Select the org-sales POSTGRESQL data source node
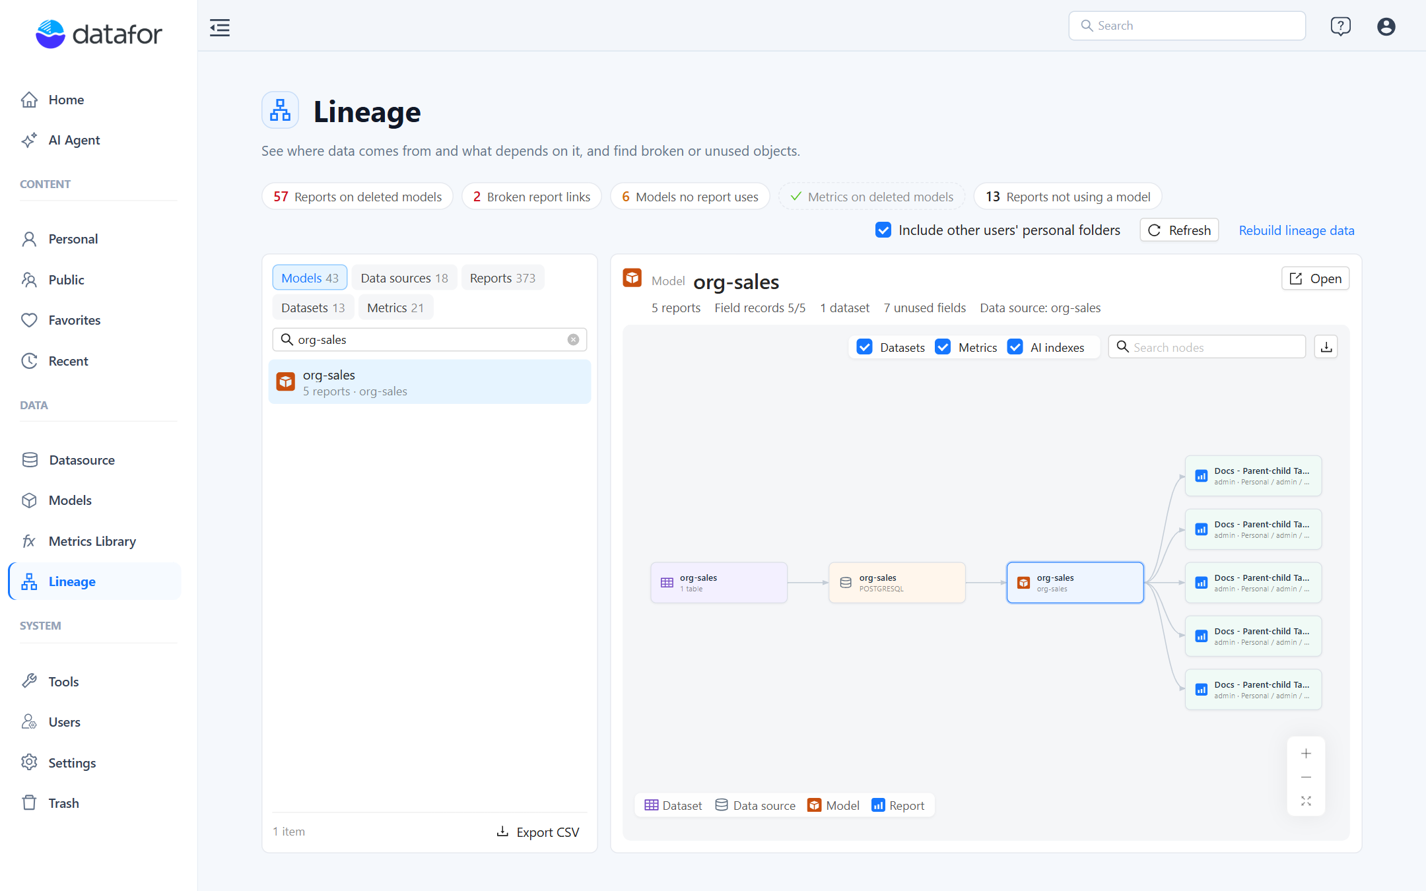The image size is (1426, 891). click(897, 583)
